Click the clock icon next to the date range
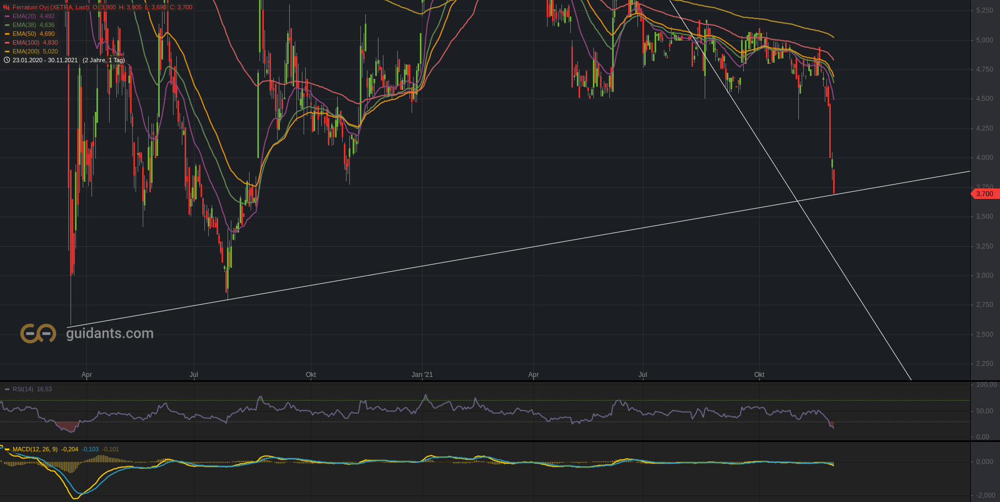The width and height of the screenshot is (1000, 502). [7, 60]
